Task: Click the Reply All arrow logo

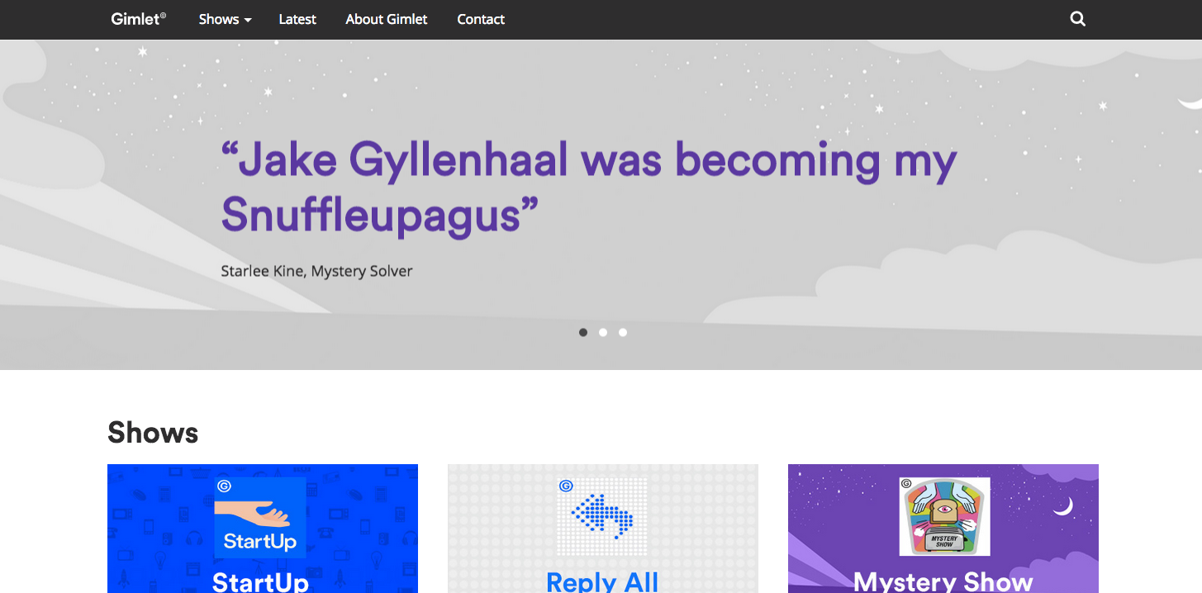Action: (x=602, y=516)
